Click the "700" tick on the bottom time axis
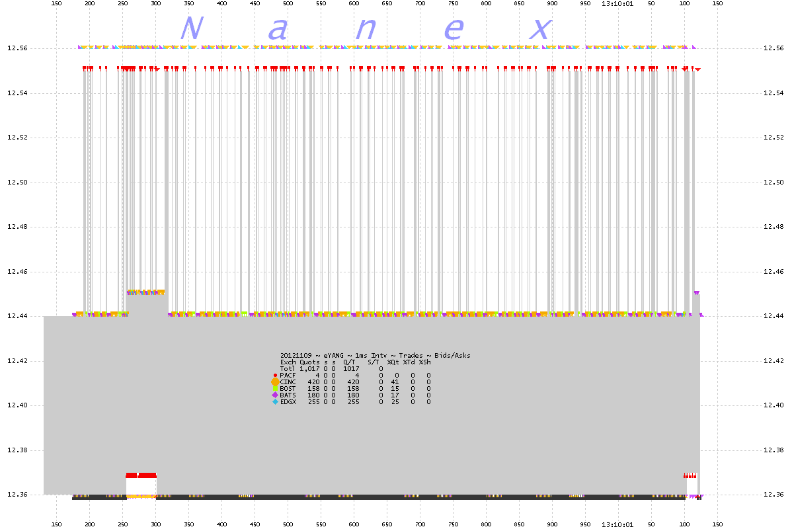792x529 pixels. [420, 524]
